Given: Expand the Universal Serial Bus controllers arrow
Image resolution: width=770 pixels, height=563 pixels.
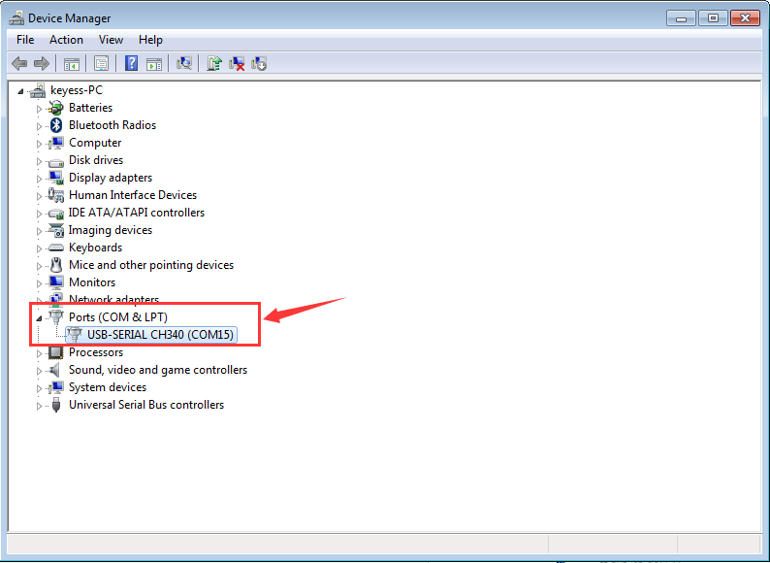Looking at the screenshot, I should pos(39,406).
